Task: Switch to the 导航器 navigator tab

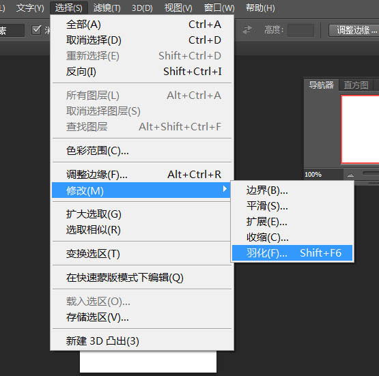Action: click(x=321, y=85)
